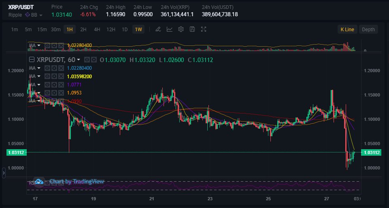This screenshot has width=389, height=208.
Task: Open settings gear for blue MA 1.02280400
Action: [x=54, y=68]
